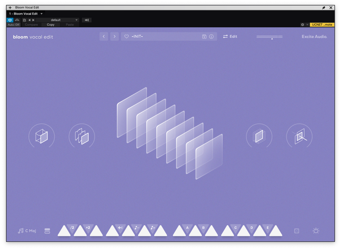Toggle the Auto: Off automation mode
Viewport: 341px width, 249px height.
[14, 25]
